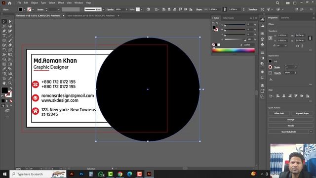Open the Window menu

click(x=79, y=3)
